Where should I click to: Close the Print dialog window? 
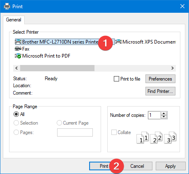[182, 6]
